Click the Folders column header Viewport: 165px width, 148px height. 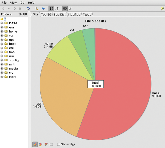point(6,14)
